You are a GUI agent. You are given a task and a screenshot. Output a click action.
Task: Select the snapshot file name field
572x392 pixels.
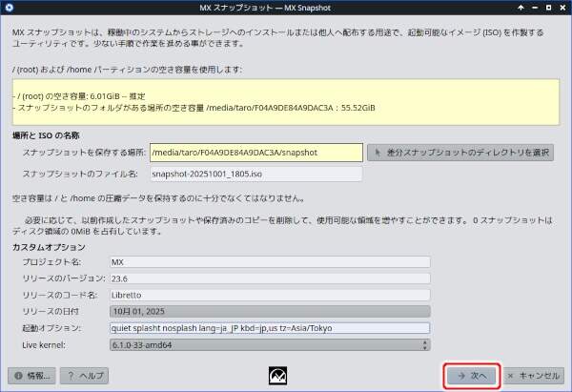click(x=255, y=174)
